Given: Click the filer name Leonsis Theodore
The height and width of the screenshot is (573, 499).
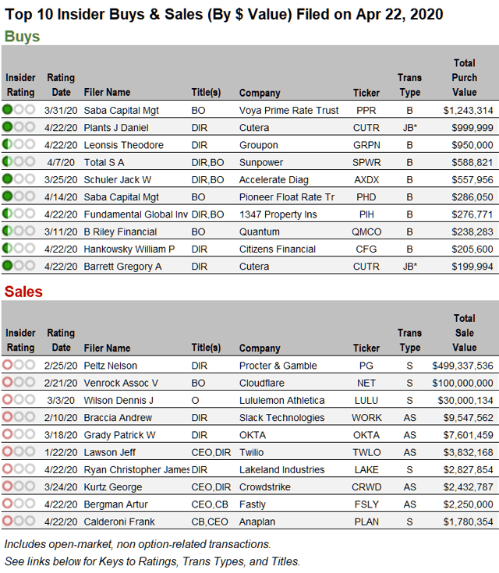Looking at the screenshot, I should pyautogui.click(x=123, y=145).
